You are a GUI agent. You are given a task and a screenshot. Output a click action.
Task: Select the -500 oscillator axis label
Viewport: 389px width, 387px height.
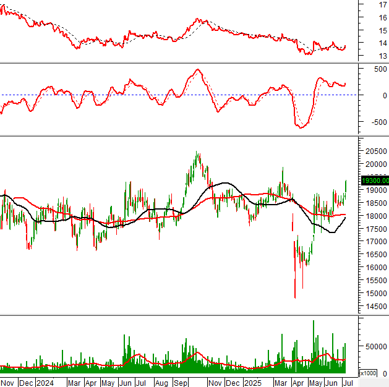click(379, 122)
